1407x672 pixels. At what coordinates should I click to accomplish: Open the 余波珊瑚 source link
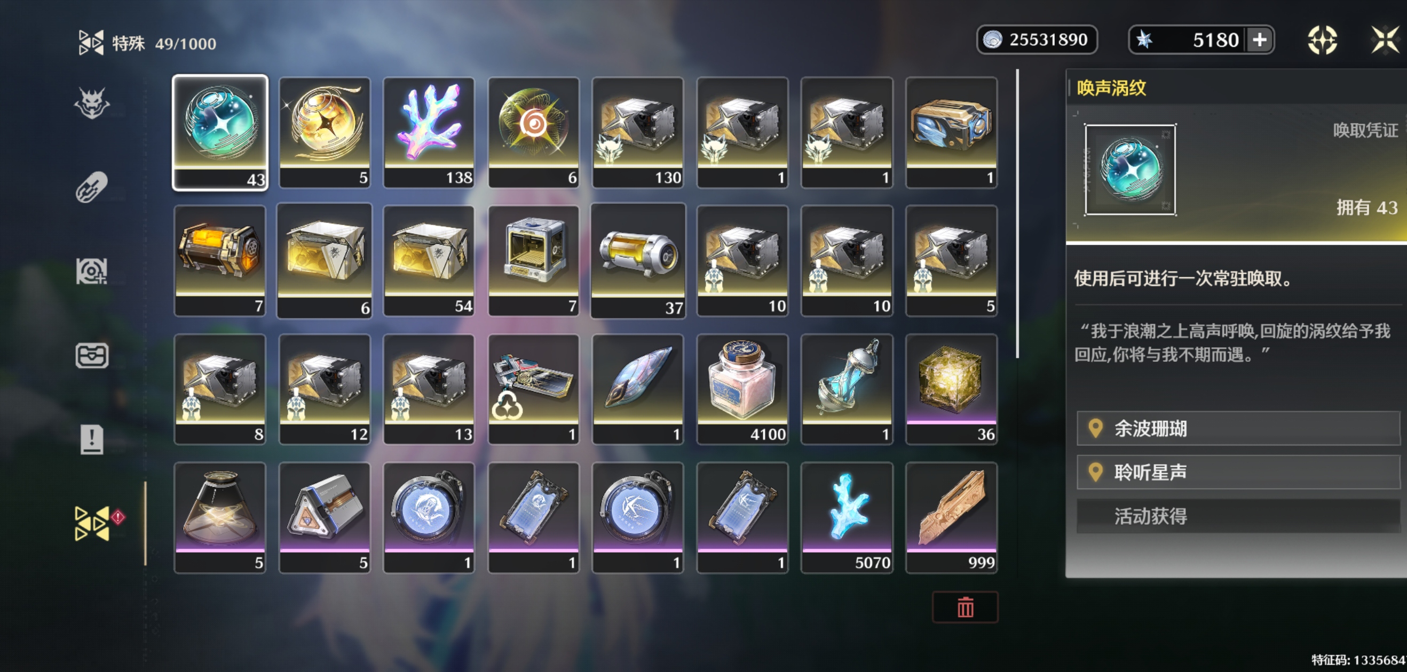(1238, 428)
